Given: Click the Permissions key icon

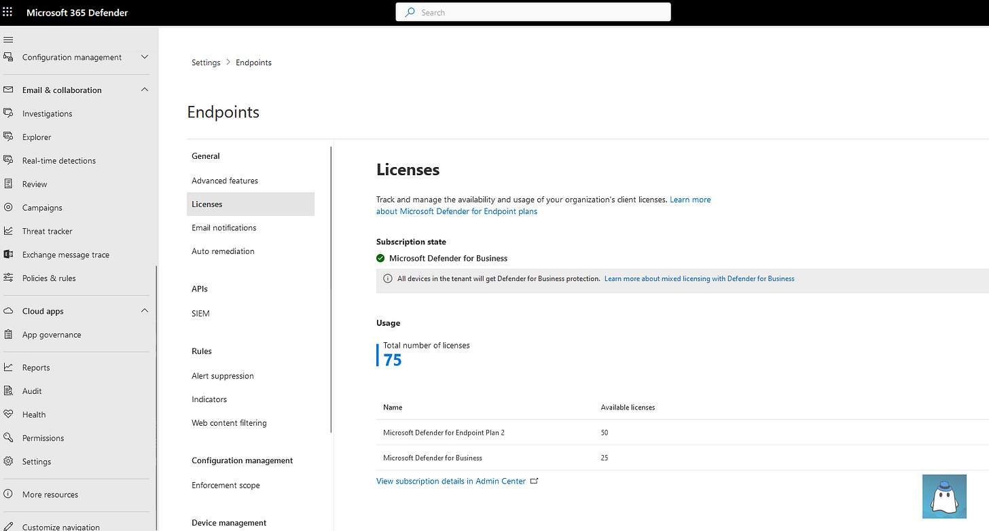Looking at the screenshot, I should pos(8,438).
